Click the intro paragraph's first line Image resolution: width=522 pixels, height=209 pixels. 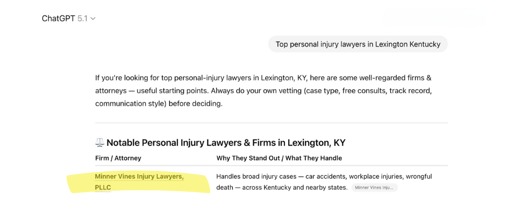point(263,78)
